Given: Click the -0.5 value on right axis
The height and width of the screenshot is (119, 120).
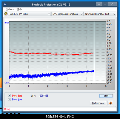Looking at the screenshot, I should (x=109, y=83).
